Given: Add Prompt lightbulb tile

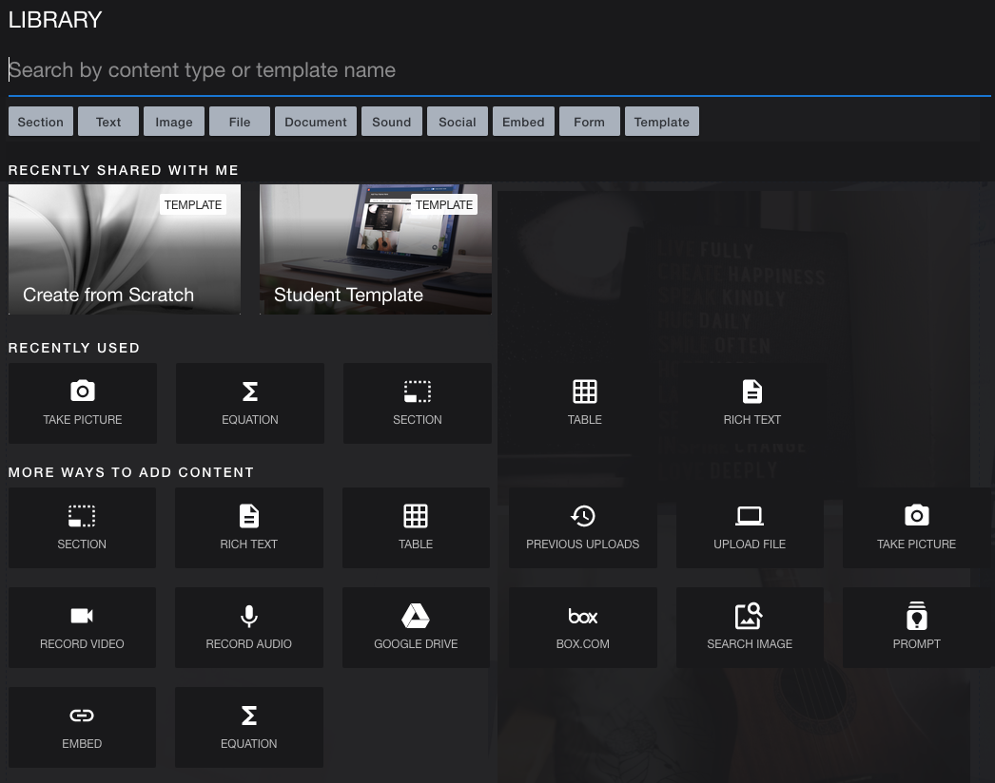Looking at the screenshot, I should [x=916, y=627].
